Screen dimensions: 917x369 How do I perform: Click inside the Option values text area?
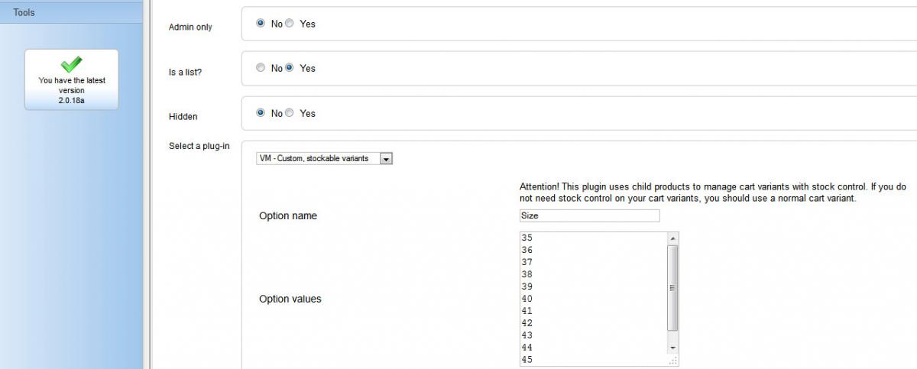(594, 299)
